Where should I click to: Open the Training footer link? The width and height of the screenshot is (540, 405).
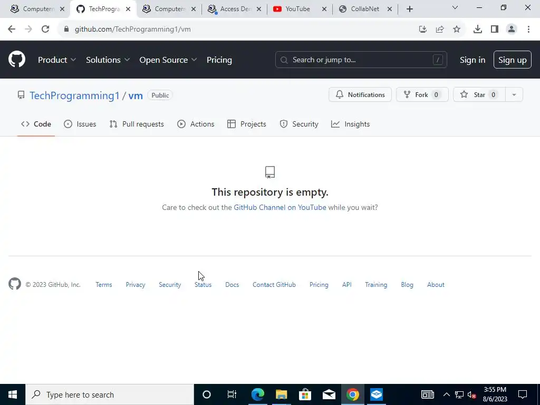click(376, 285)
